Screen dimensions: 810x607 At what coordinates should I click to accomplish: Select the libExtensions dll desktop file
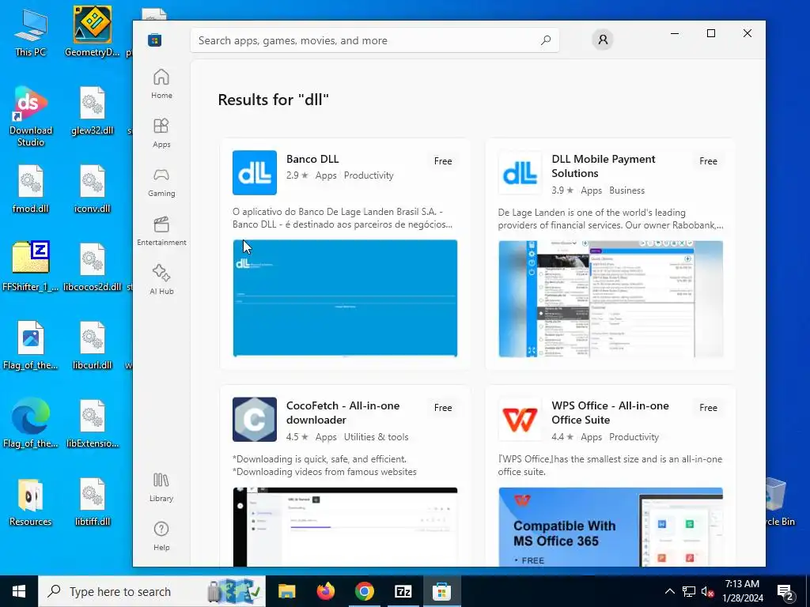tap(93, 424)
